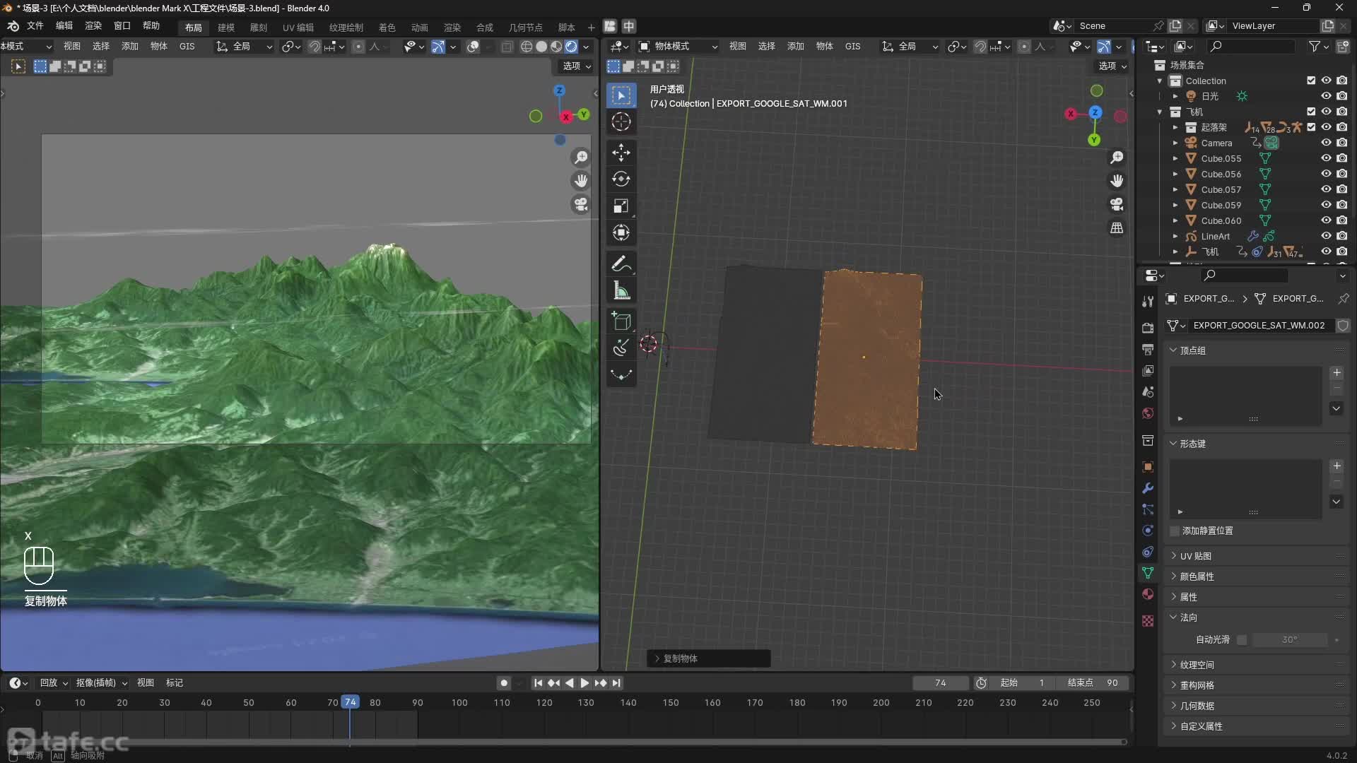Screen dimensions: 1357x763
Task: Open Object Data mesh properties tab
Action: [1148, 573]
